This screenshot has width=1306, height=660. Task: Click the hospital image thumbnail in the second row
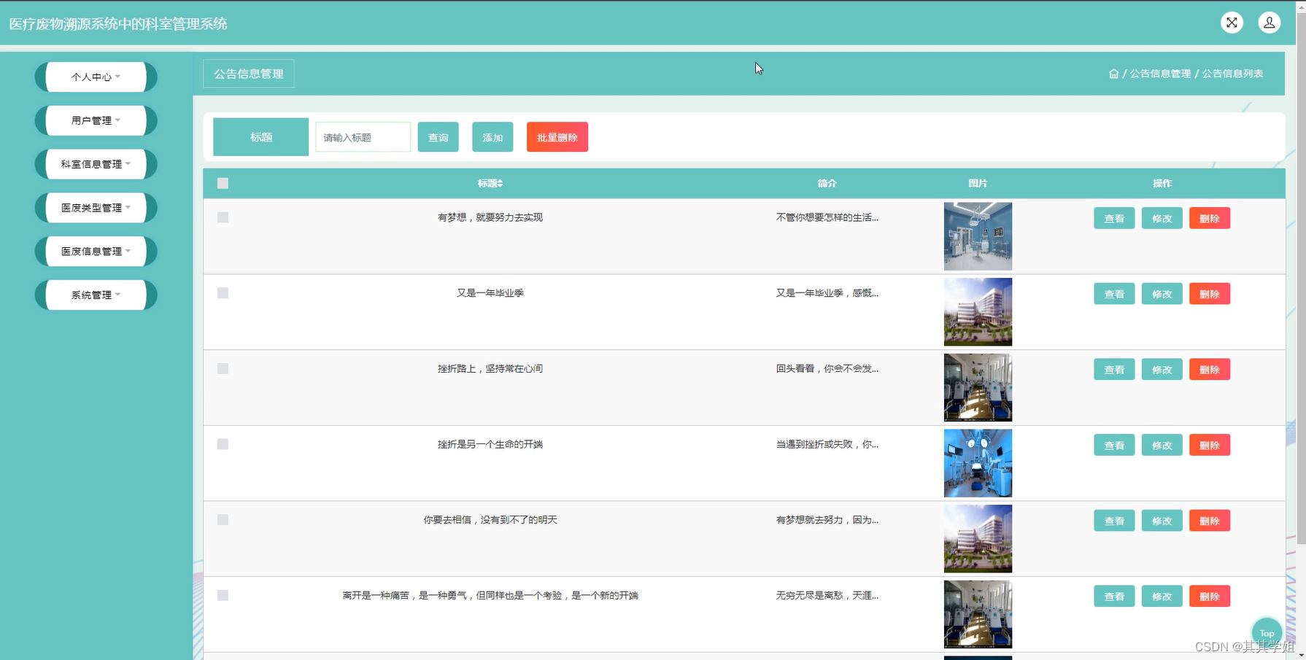point(978,311)
